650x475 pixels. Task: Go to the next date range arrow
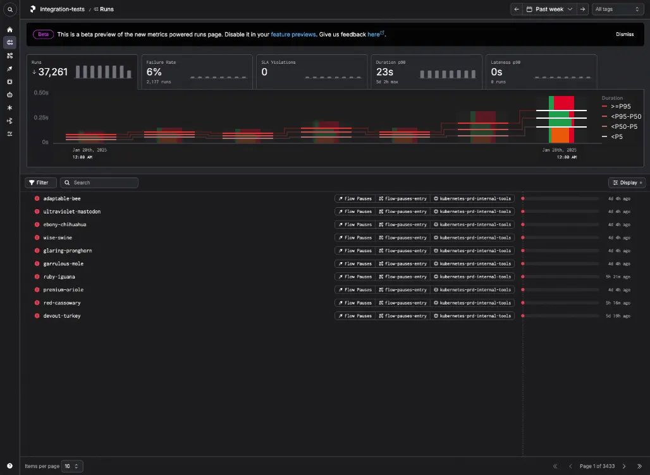[582, 9]
